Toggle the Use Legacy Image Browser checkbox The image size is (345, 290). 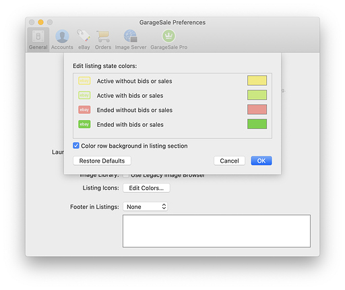(126, 175)
